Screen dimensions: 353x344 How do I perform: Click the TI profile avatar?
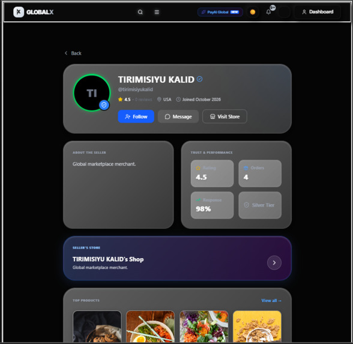click(x=92, y=92)
